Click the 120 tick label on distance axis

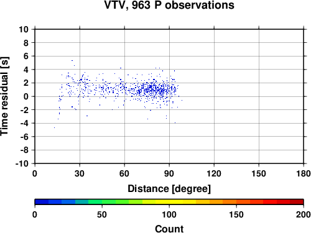point(214,173)
